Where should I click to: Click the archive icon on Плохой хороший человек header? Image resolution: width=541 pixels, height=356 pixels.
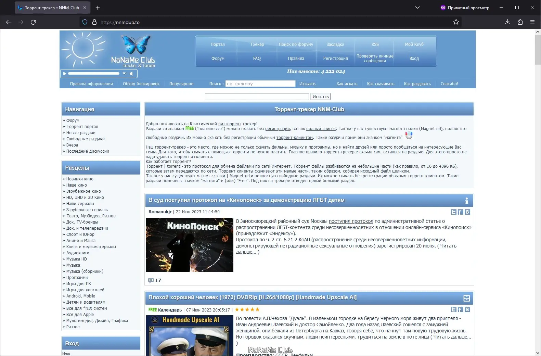click(x=466, y=298)
